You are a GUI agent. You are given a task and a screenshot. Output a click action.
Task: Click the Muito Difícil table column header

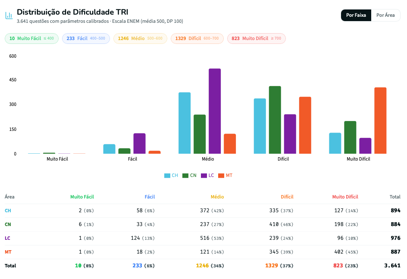point(345,197)
